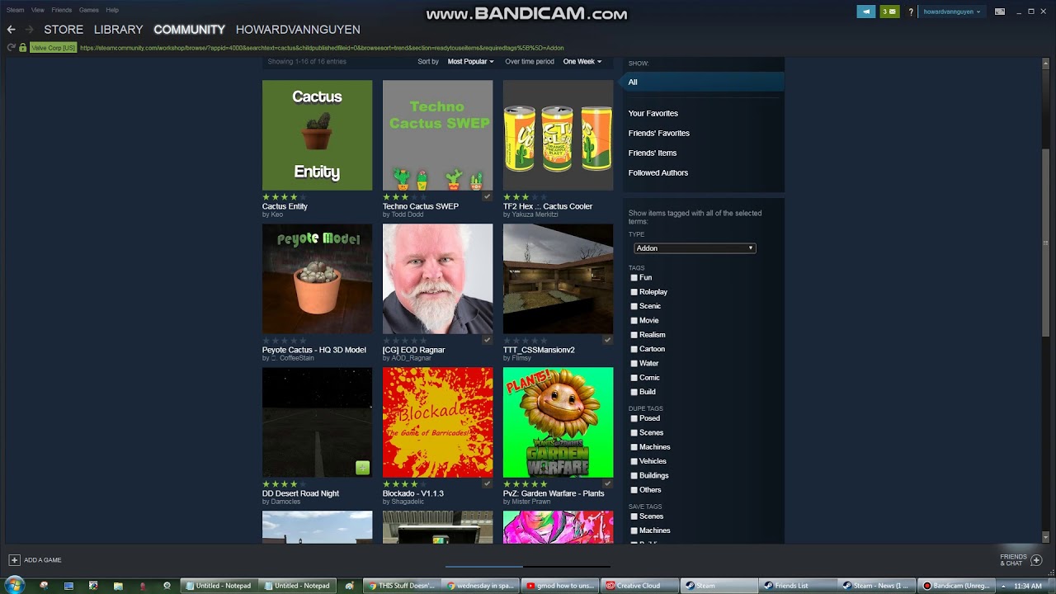Go to the LIBRARY tab
Screen dimensions: 1056x594
pos(118,29)
